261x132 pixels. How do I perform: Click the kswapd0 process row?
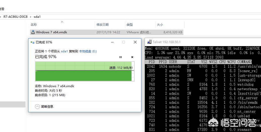pyautogui.click(x=203, y=80)
